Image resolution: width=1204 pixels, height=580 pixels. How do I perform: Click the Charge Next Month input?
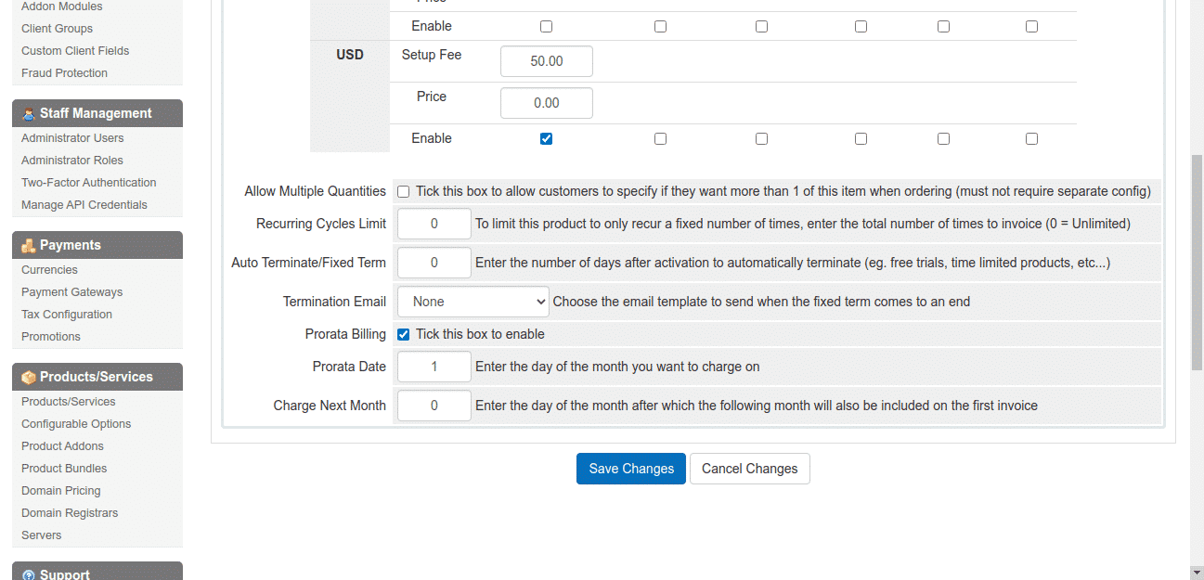pos(434,406)
